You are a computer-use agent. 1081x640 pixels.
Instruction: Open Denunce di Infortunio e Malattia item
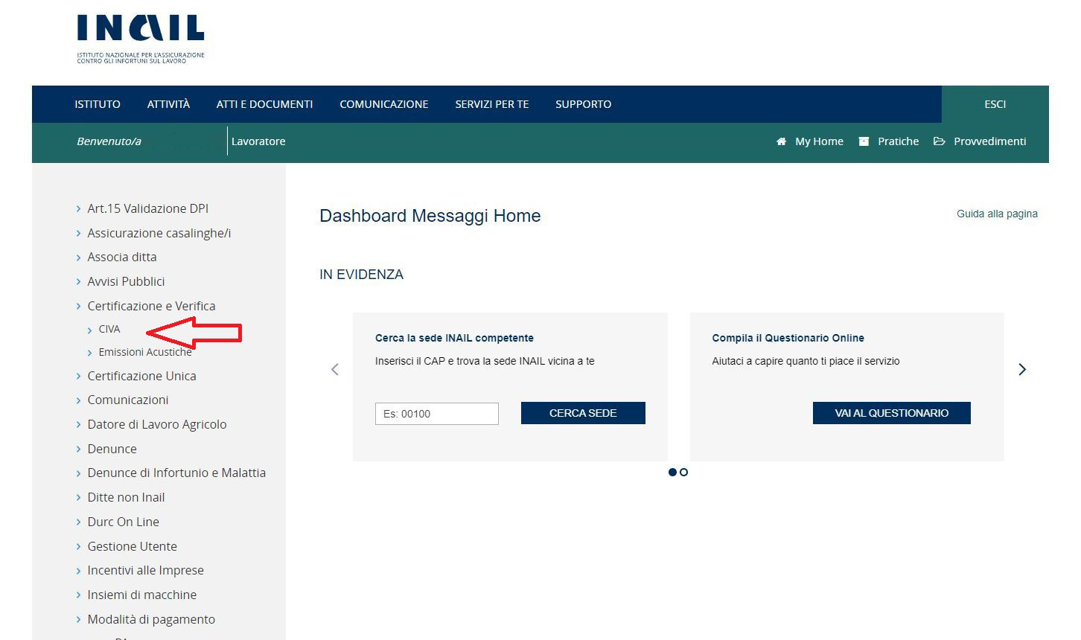[x=176, y=473]
